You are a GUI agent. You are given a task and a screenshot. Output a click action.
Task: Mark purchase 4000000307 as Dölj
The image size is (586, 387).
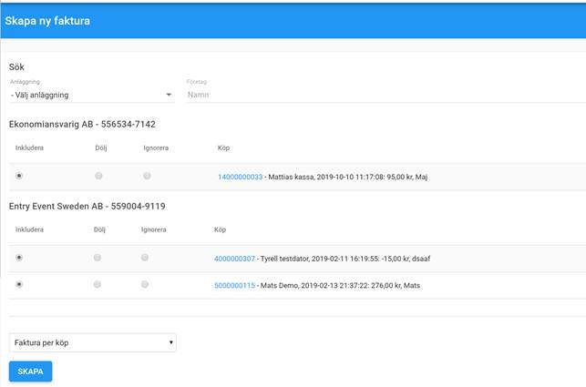(x=98, y=258)
